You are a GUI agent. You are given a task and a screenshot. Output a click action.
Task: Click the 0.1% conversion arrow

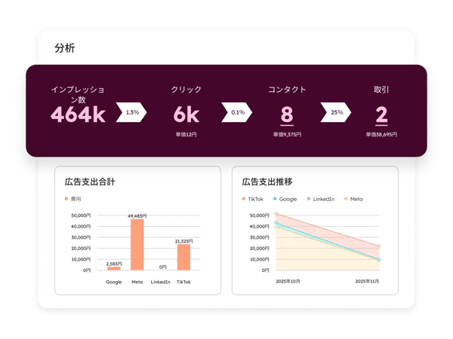[x=237, y=112]
